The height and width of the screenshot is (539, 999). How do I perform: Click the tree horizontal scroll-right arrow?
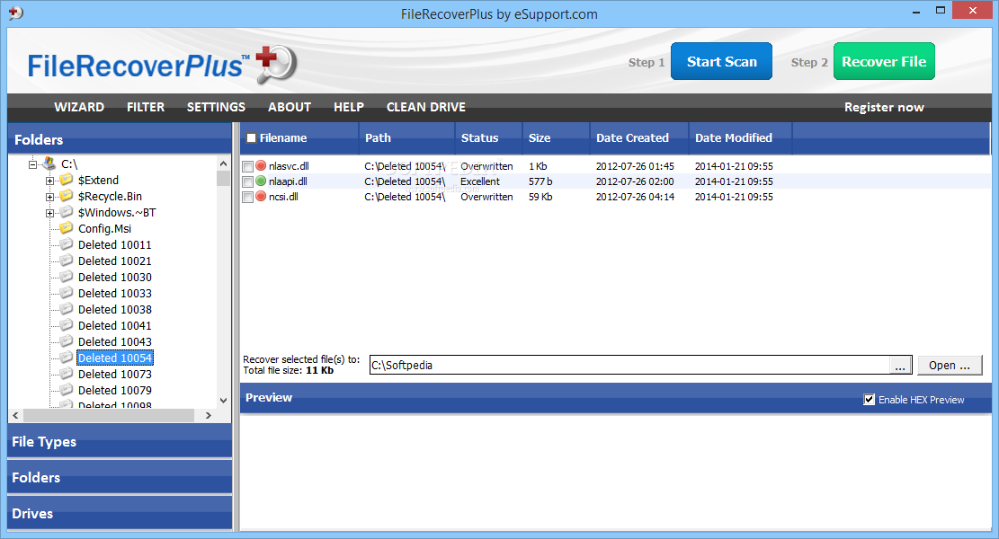(x=209, y=415)
